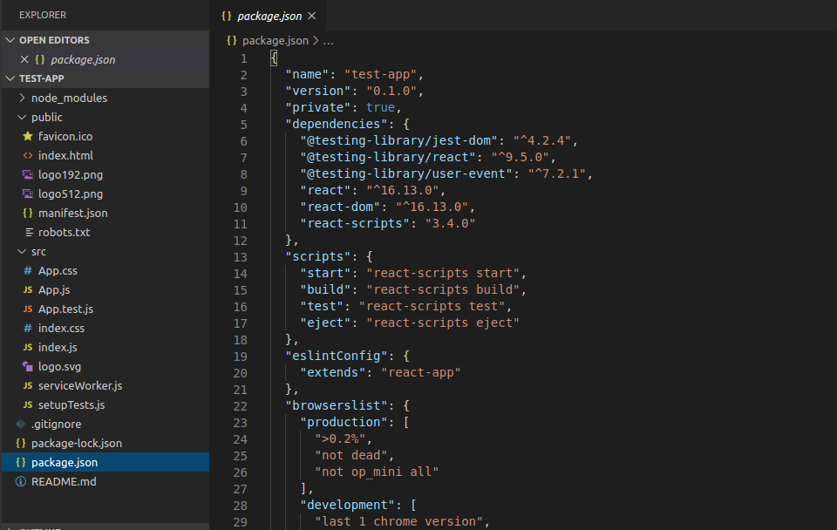Screen dimensions: 837x530
Task: Open package.json entry under Open Editors
Action: tap(83, 59)
